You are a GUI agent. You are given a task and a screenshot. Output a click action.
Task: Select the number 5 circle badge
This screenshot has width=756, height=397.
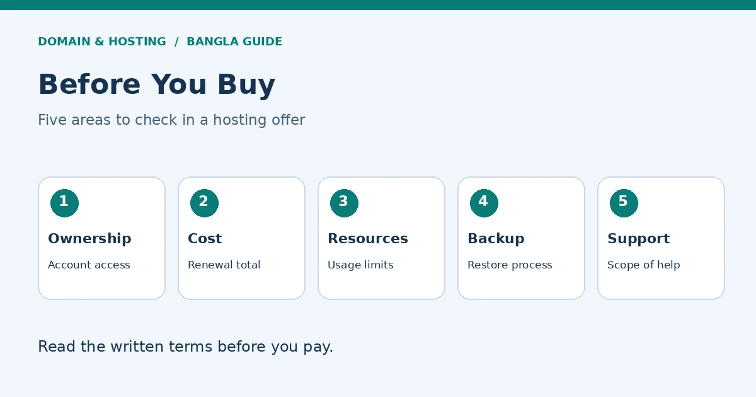pyautogui.click(x=624, y=203)
